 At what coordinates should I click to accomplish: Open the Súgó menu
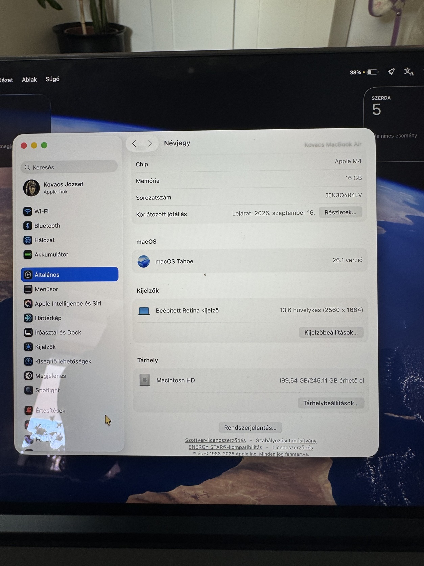52,79
